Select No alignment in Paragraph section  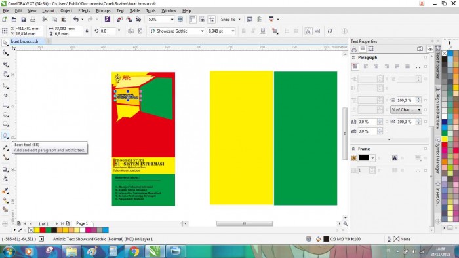point(355,67)
